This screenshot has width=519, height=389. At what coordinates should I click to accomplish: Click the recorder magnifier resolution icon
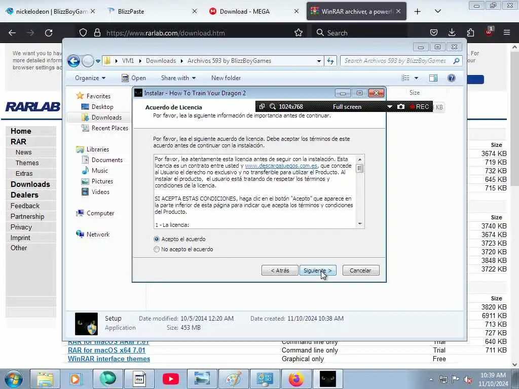tap(272, 106)
